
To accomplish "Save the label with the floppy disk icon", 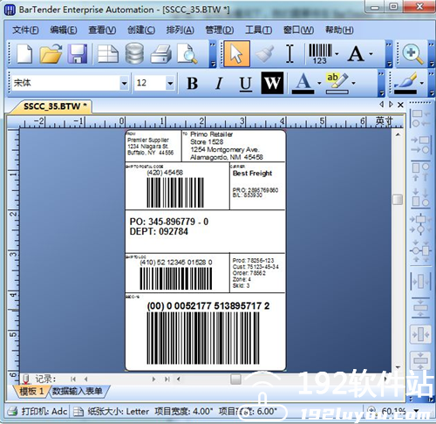I will pos(78,53).
